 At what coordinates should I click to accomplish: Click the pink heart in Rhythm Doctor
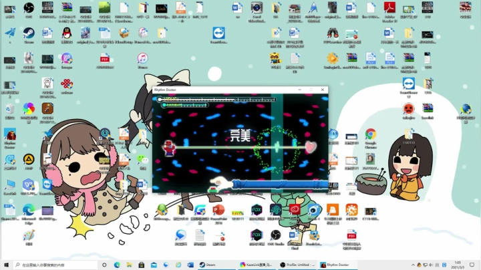click(311, 147)
